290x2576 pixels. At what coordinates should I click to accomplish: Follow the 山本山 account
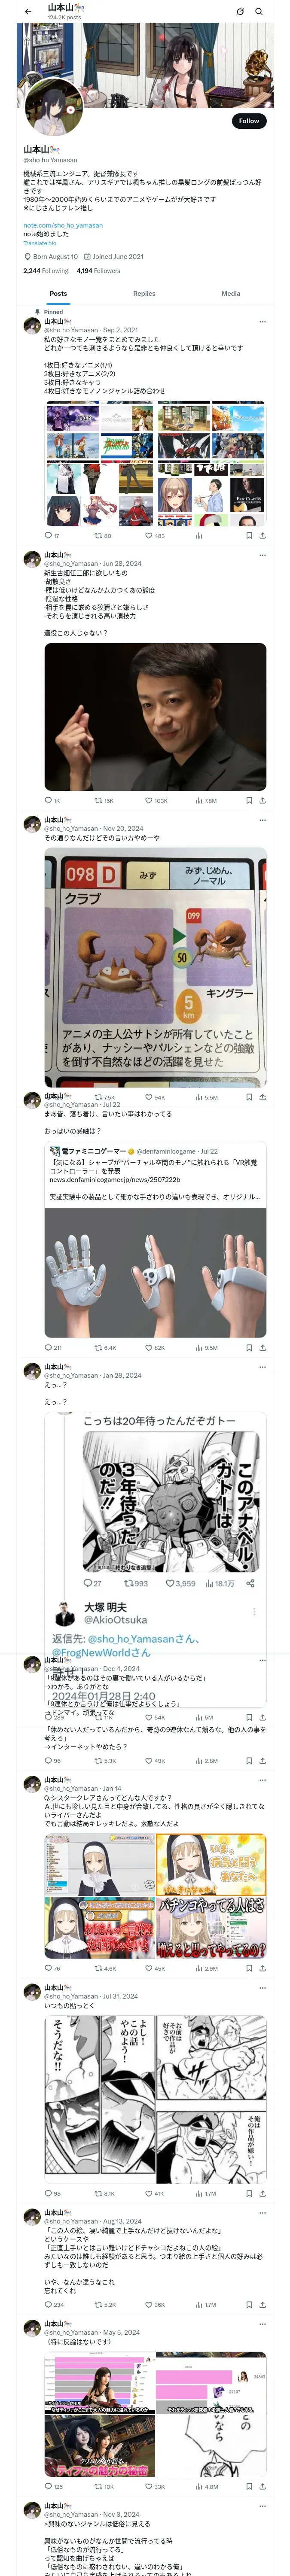tap(249, 121)
